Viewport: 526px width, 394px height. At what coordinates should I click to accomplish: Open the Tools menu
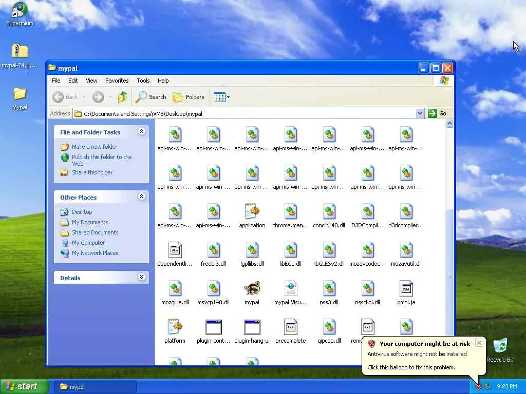click(x=143, y=81)
